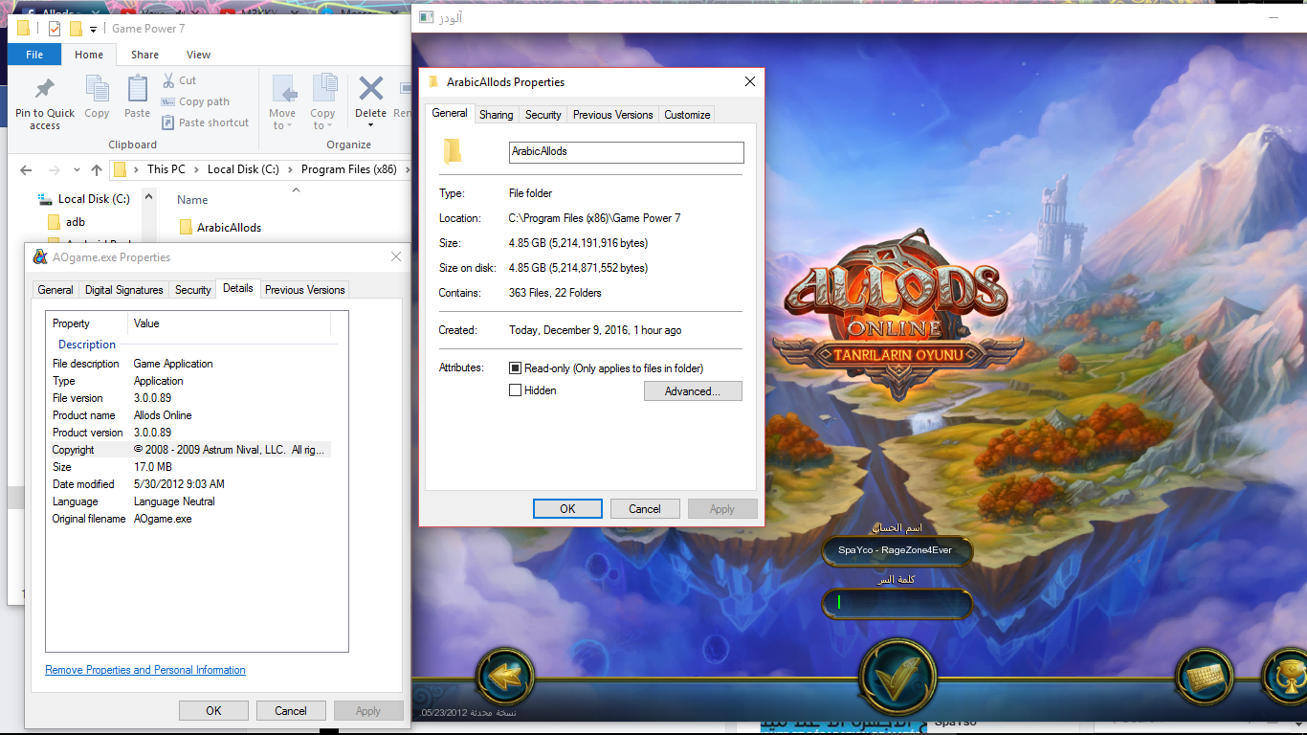Sort by Name column header

(x=192, y=200)
